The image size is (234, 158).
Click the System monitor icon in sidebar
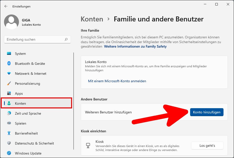coord(9,54)
